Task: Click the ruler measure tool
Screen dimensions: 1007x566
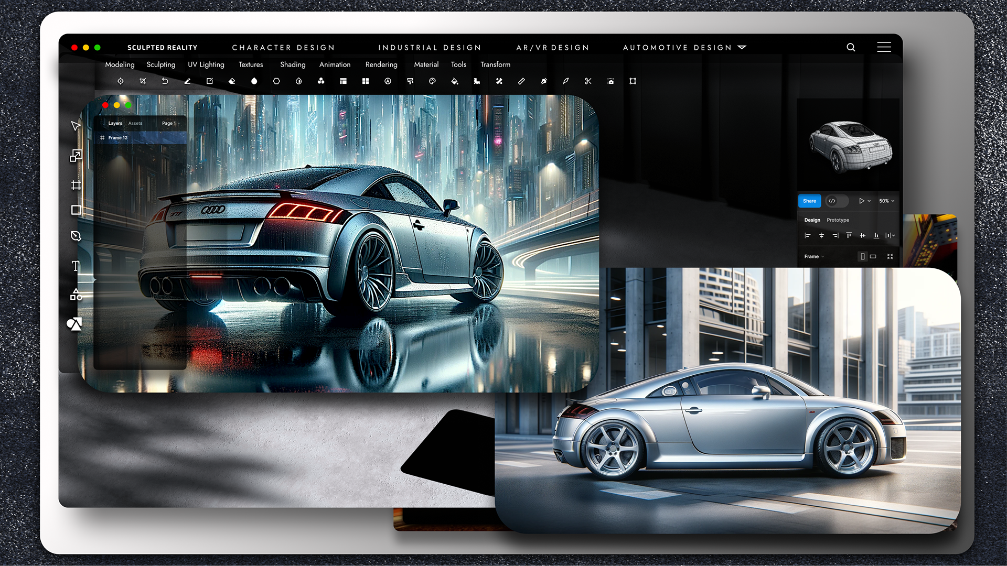Action: [x=521, y=81]
